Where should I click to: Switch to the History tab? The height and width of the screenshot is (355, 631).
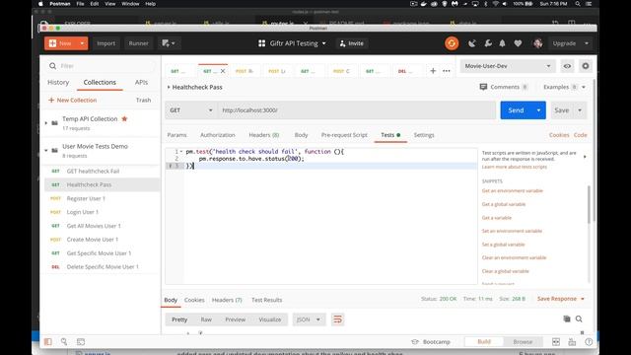[58, 82]
